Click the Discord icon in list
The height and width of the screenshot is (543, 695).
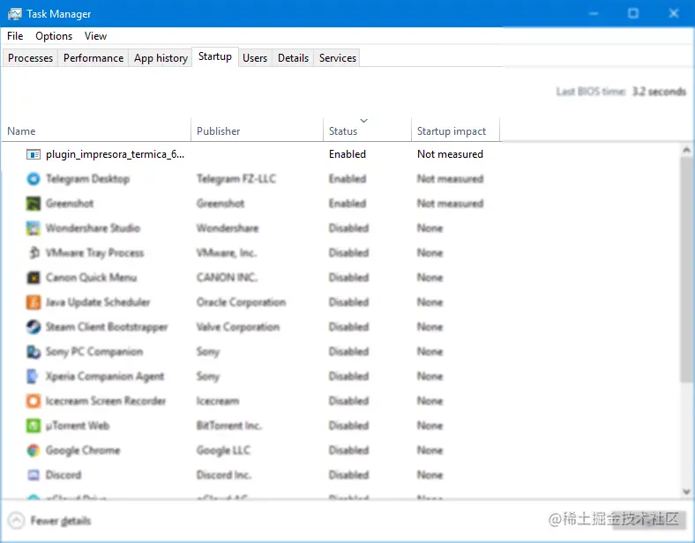(34, 475)
